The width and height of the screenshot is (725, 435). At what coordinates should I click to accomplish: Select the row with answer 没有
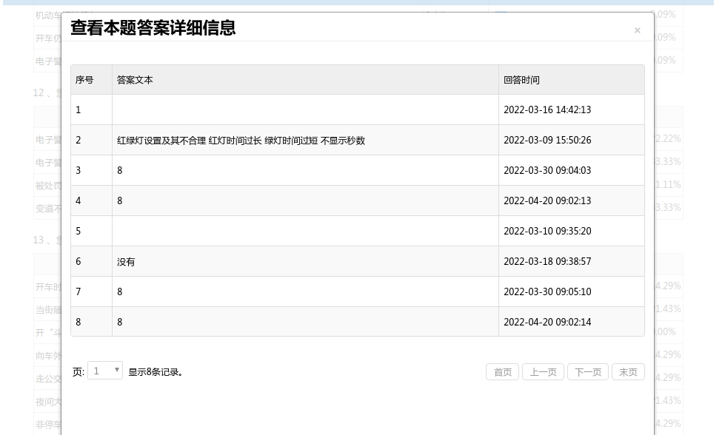(126, 262)
